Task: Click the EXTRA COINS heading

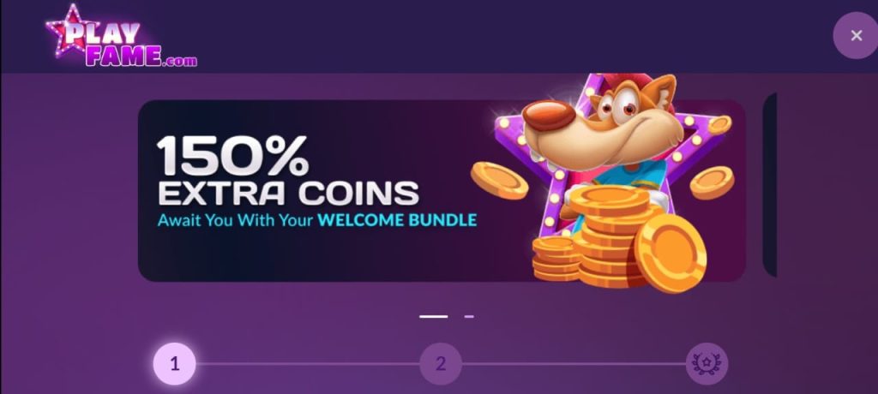Action: 288,193
